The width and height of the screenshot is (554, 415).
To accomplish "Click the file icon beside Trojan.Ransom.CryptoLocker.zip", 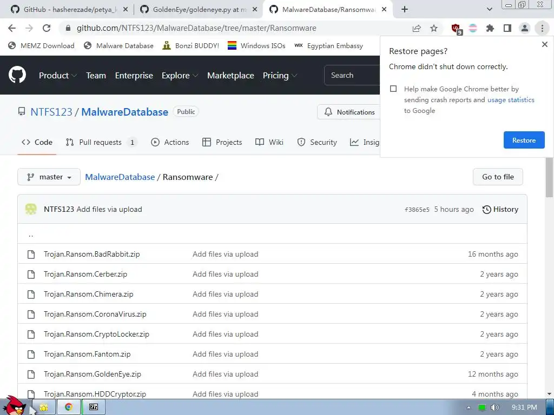I will coord(31,334).
